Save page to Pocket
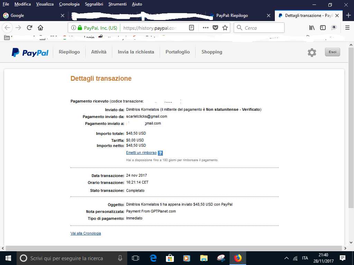Image resolution: width=354 pixels, height=265 pixels. point(215,28)
